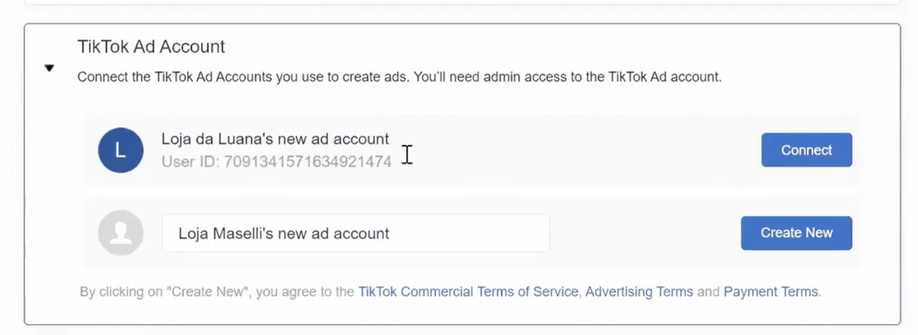
Task: Click the Create New button
Action: click(x=796, y=233)
